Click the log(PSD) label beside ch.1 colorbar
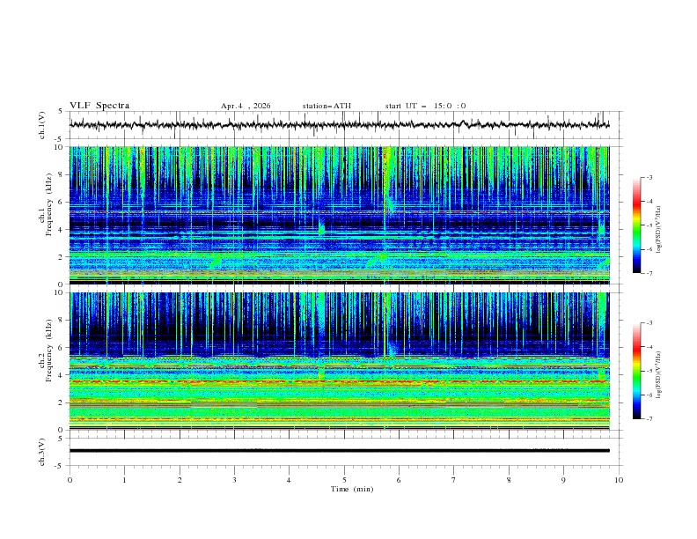Screen dimensions: 697x539 [x=659, y=230]
